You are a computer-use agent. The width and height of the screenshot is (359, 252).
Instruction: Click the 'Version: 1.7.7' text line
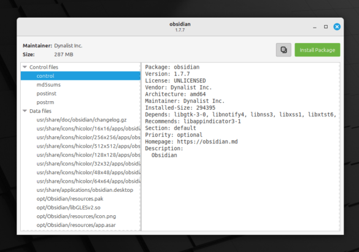tap(168, 74)
